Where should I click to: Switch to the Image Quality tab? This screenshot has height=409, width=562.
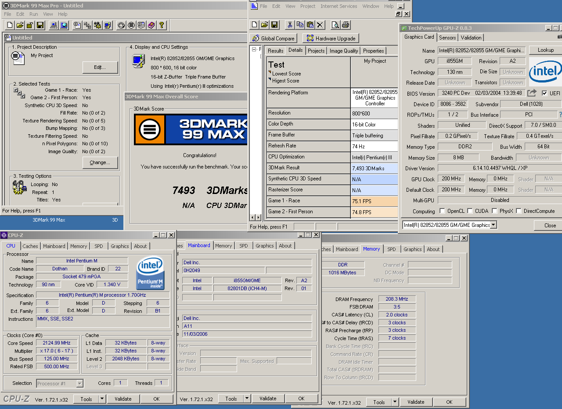(x=344, y=51)
